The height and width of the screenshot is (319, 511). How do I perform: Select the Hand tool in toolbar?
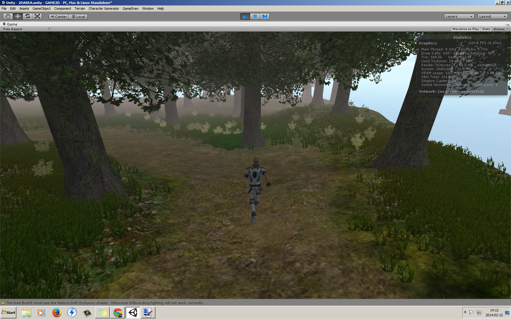coord(8,16)
